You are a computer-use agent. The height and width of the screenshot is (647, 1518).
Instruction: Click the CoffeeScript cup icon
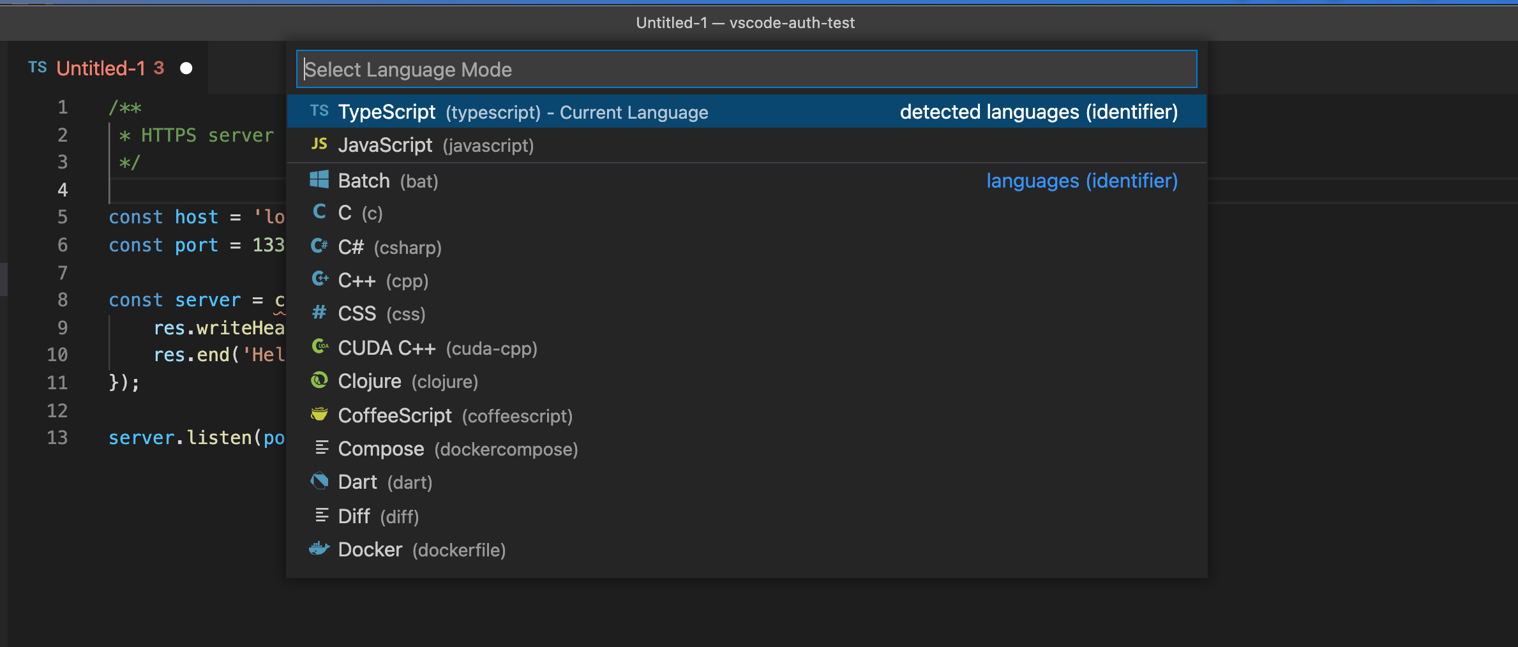click(x=319, y=414)
